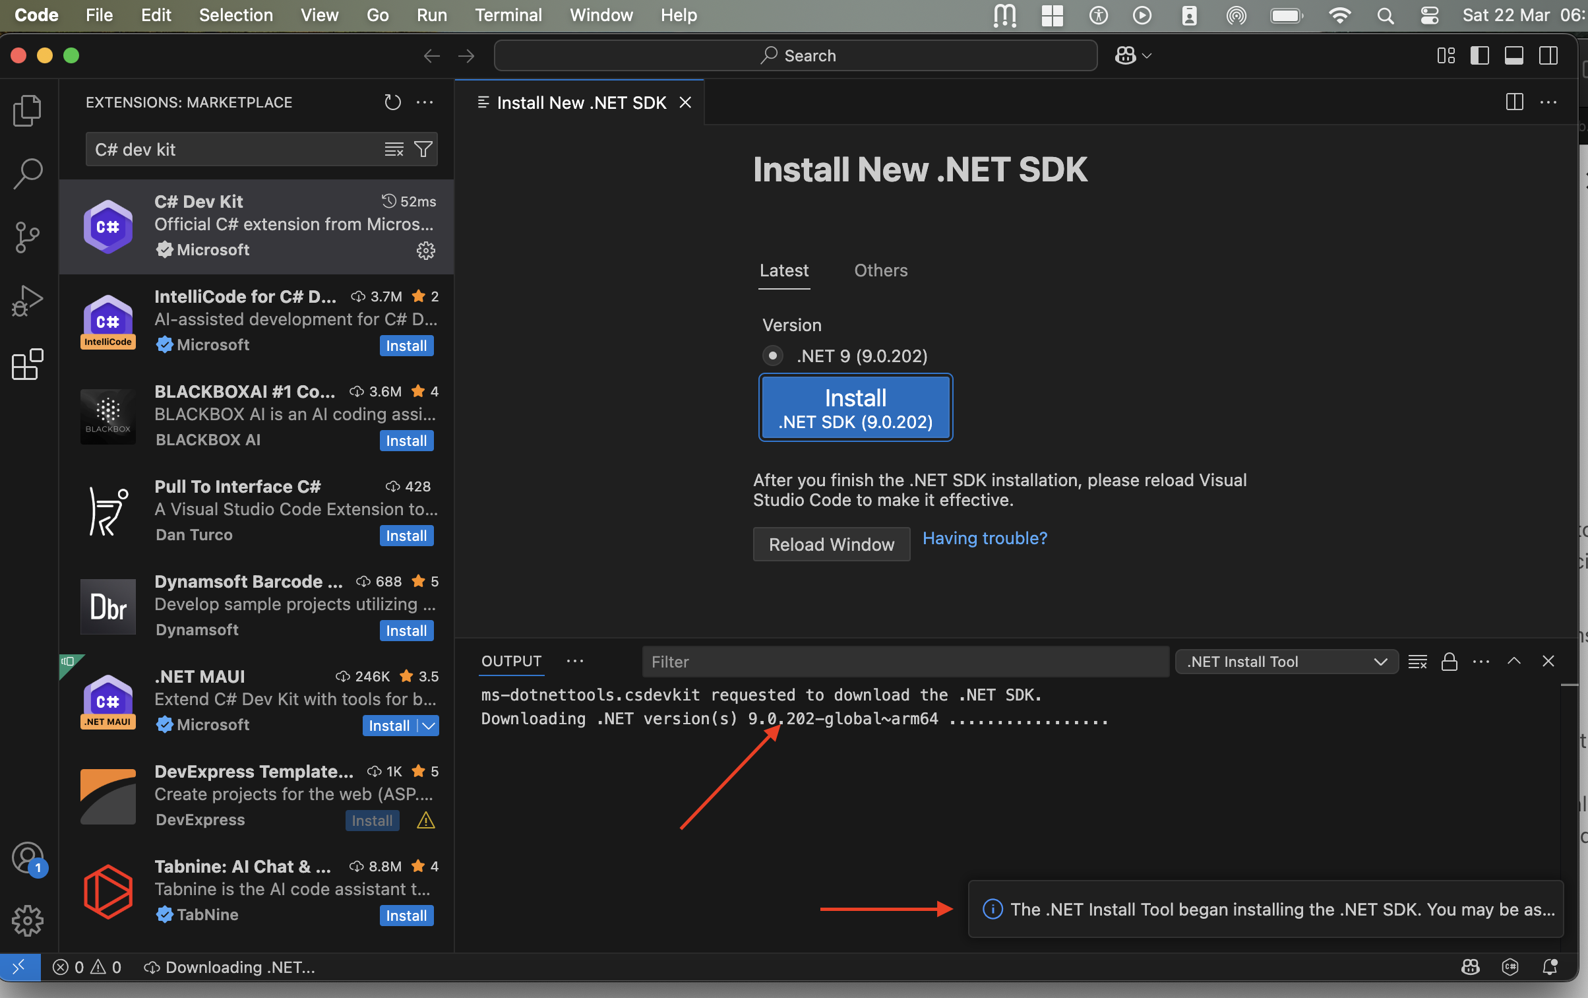Open the Selection menu
Viewport: 1588px width, 998px height.
tap(235, 15)
